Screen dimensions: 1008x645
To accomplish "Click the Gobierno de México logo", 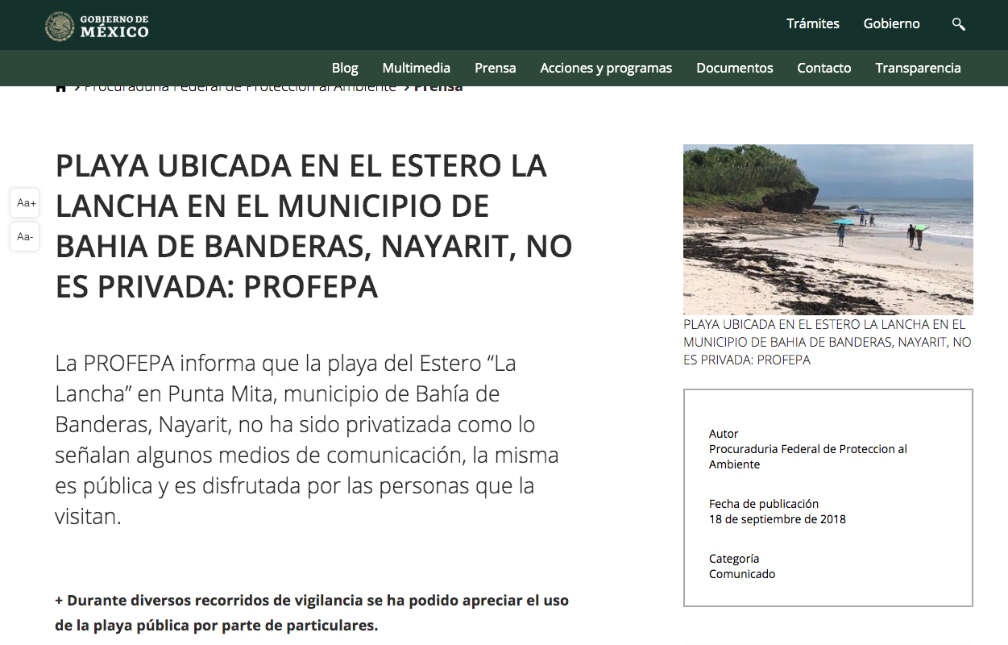I will point(97,25).
